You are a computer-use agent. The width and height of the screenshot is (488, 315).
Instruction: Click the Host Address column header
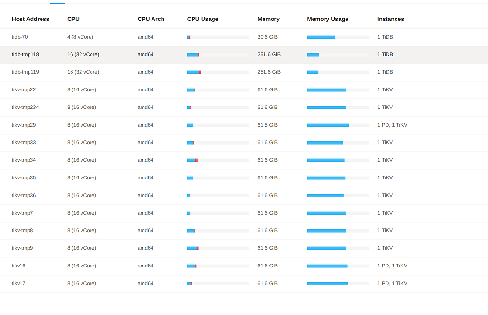[30, 19]
